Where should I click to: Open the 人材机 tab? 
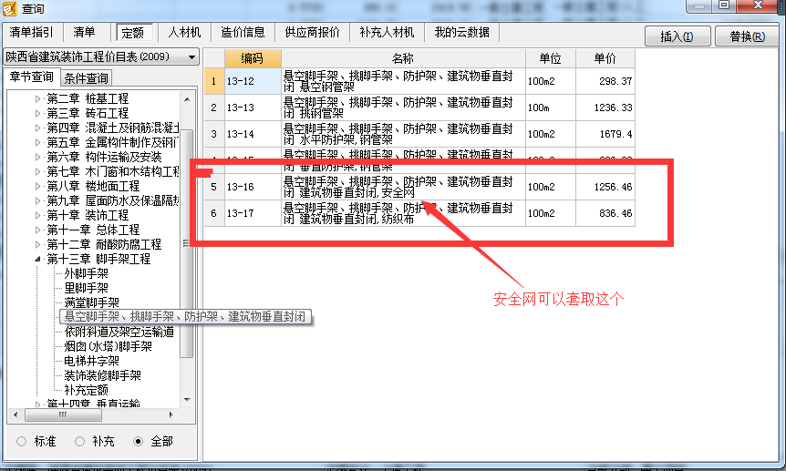[184, 33]
